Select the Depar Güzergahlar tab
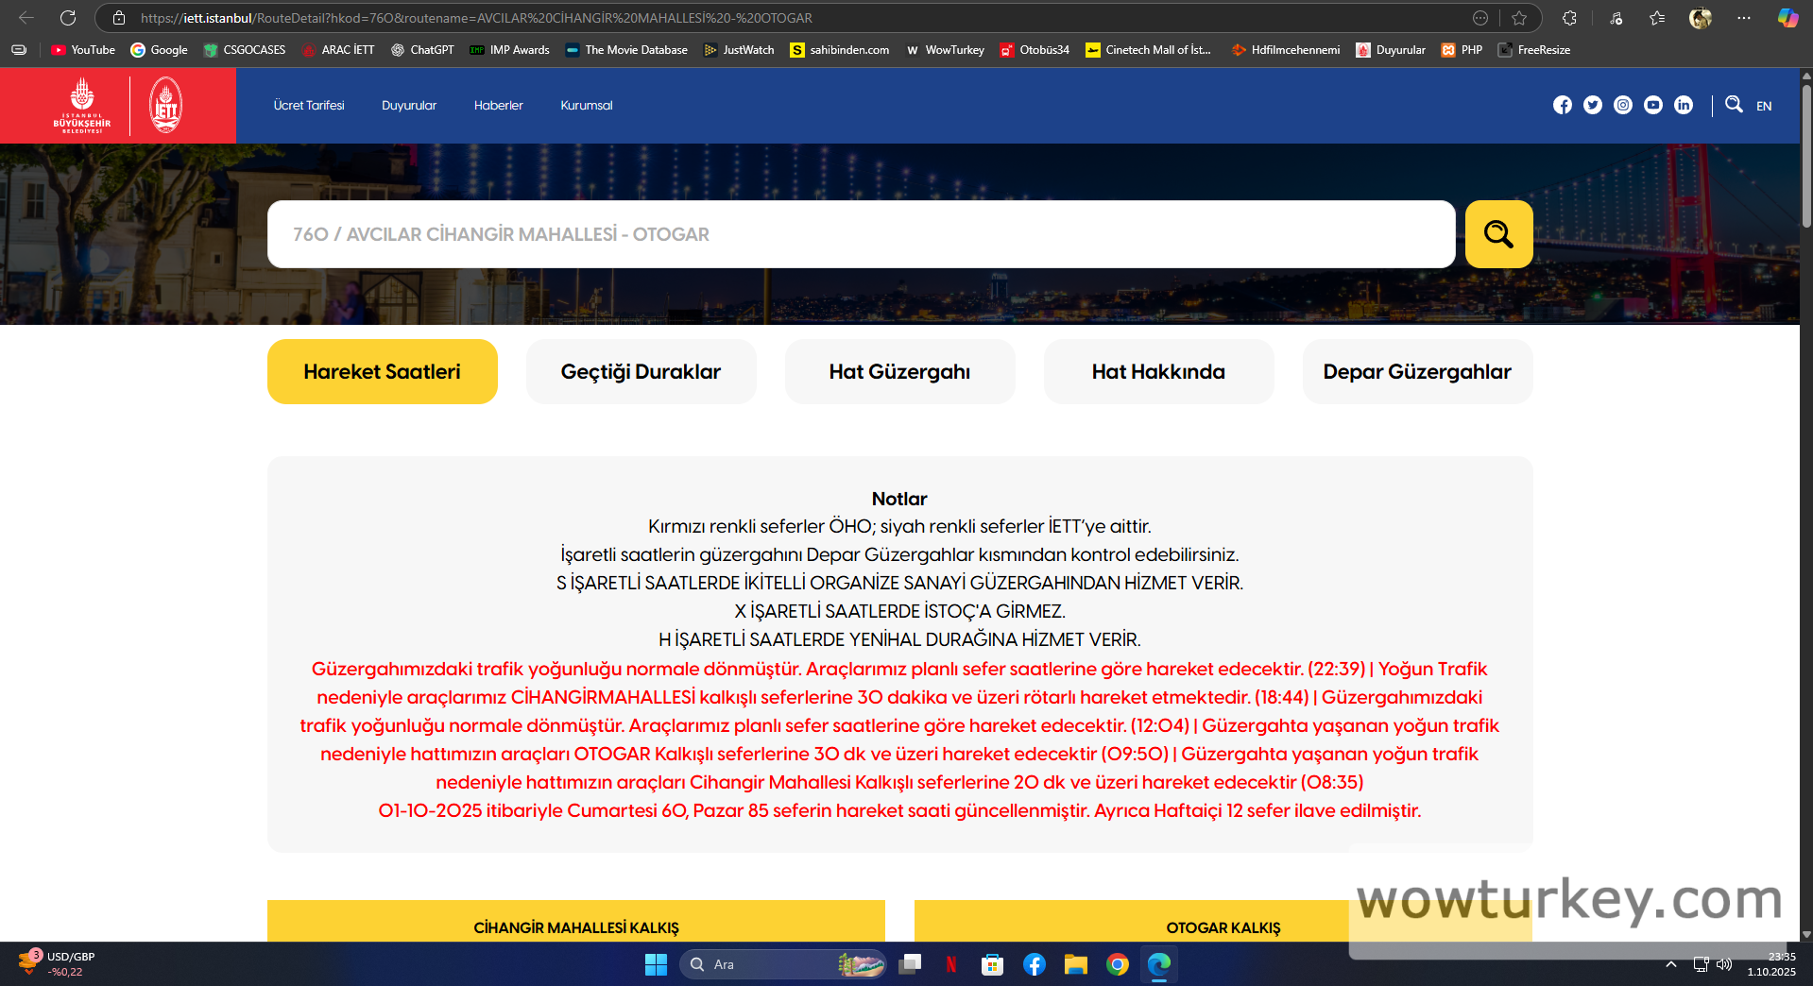Screen dimensions: 1813x986 pos(1417,372)
